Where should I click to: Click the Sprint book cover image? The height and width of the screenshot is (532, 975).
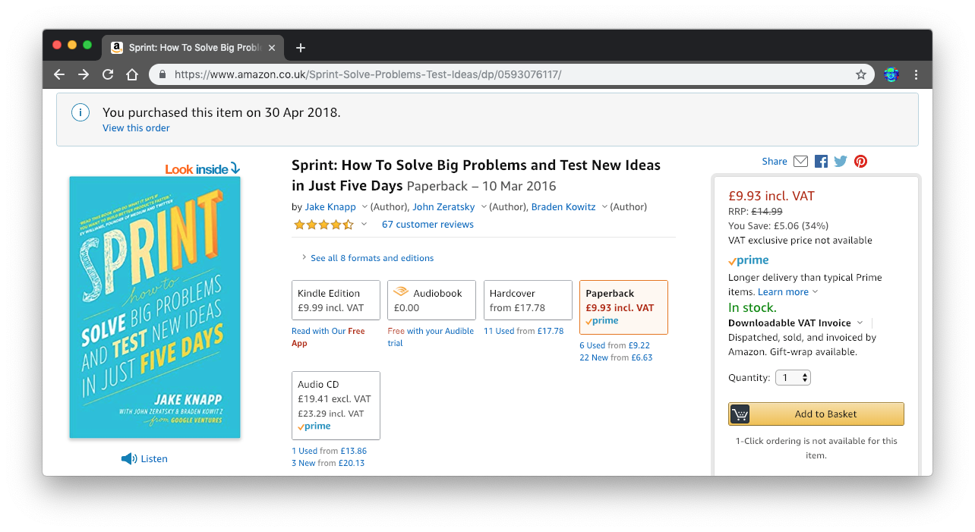coord(155,307)
